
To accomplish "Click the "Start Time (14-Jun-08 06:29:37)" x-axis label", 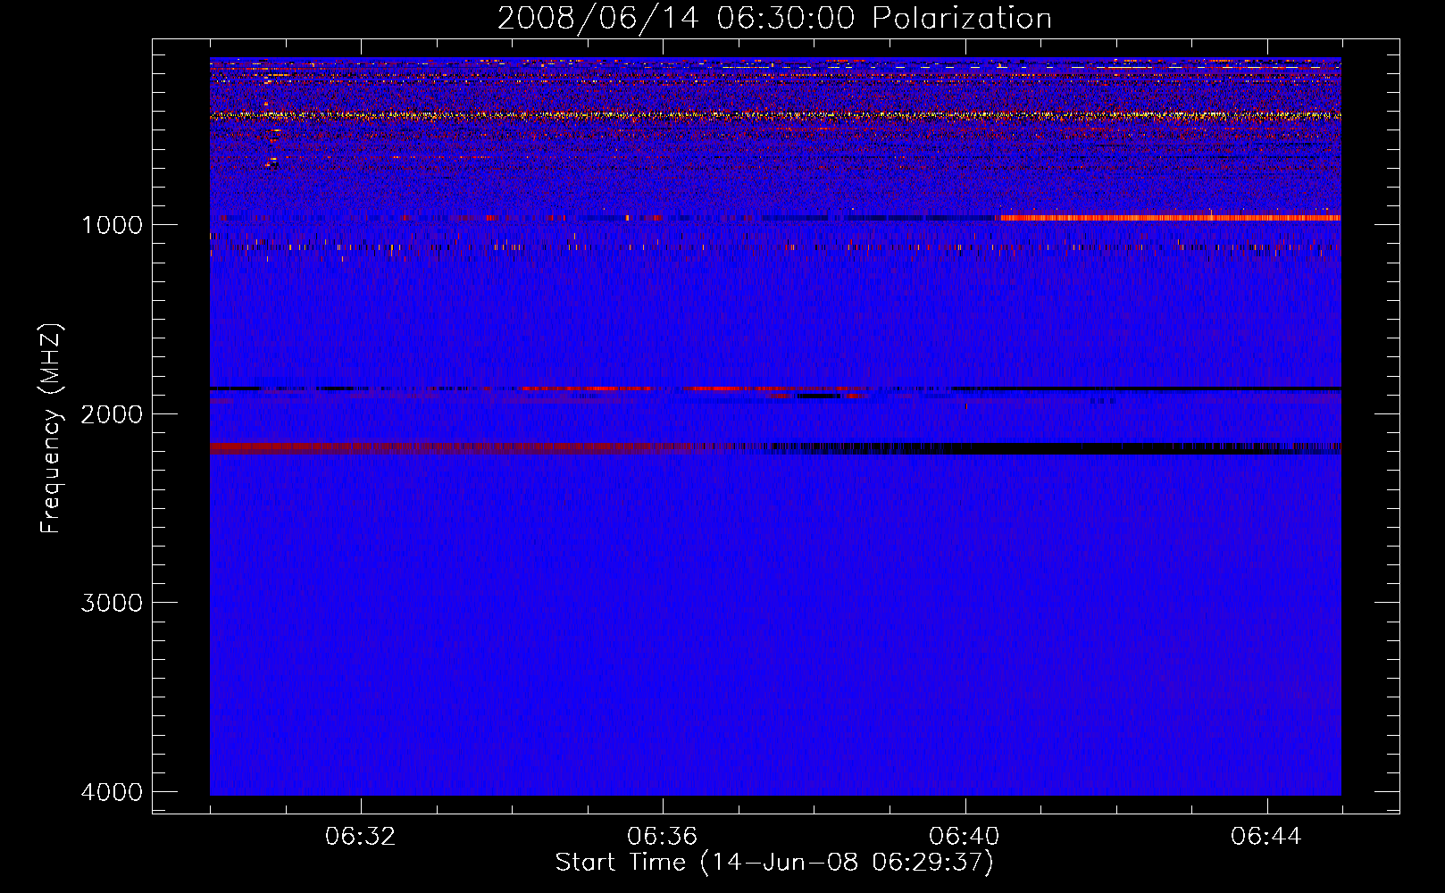I will tap(774, 863).
